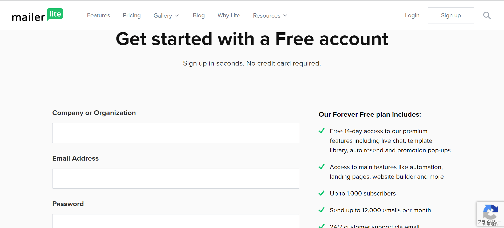The height and width of the screenshot is (228, 504).
Task: Click the Login link
Action: click(412, 15)
